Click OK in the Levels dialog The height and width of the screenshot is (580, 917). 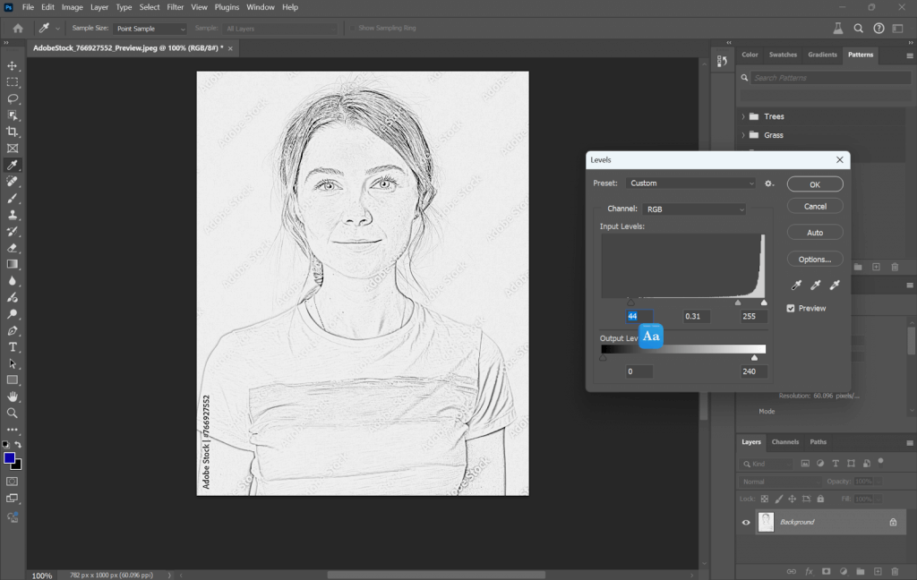pyautogui.click(x=815, y=184)
